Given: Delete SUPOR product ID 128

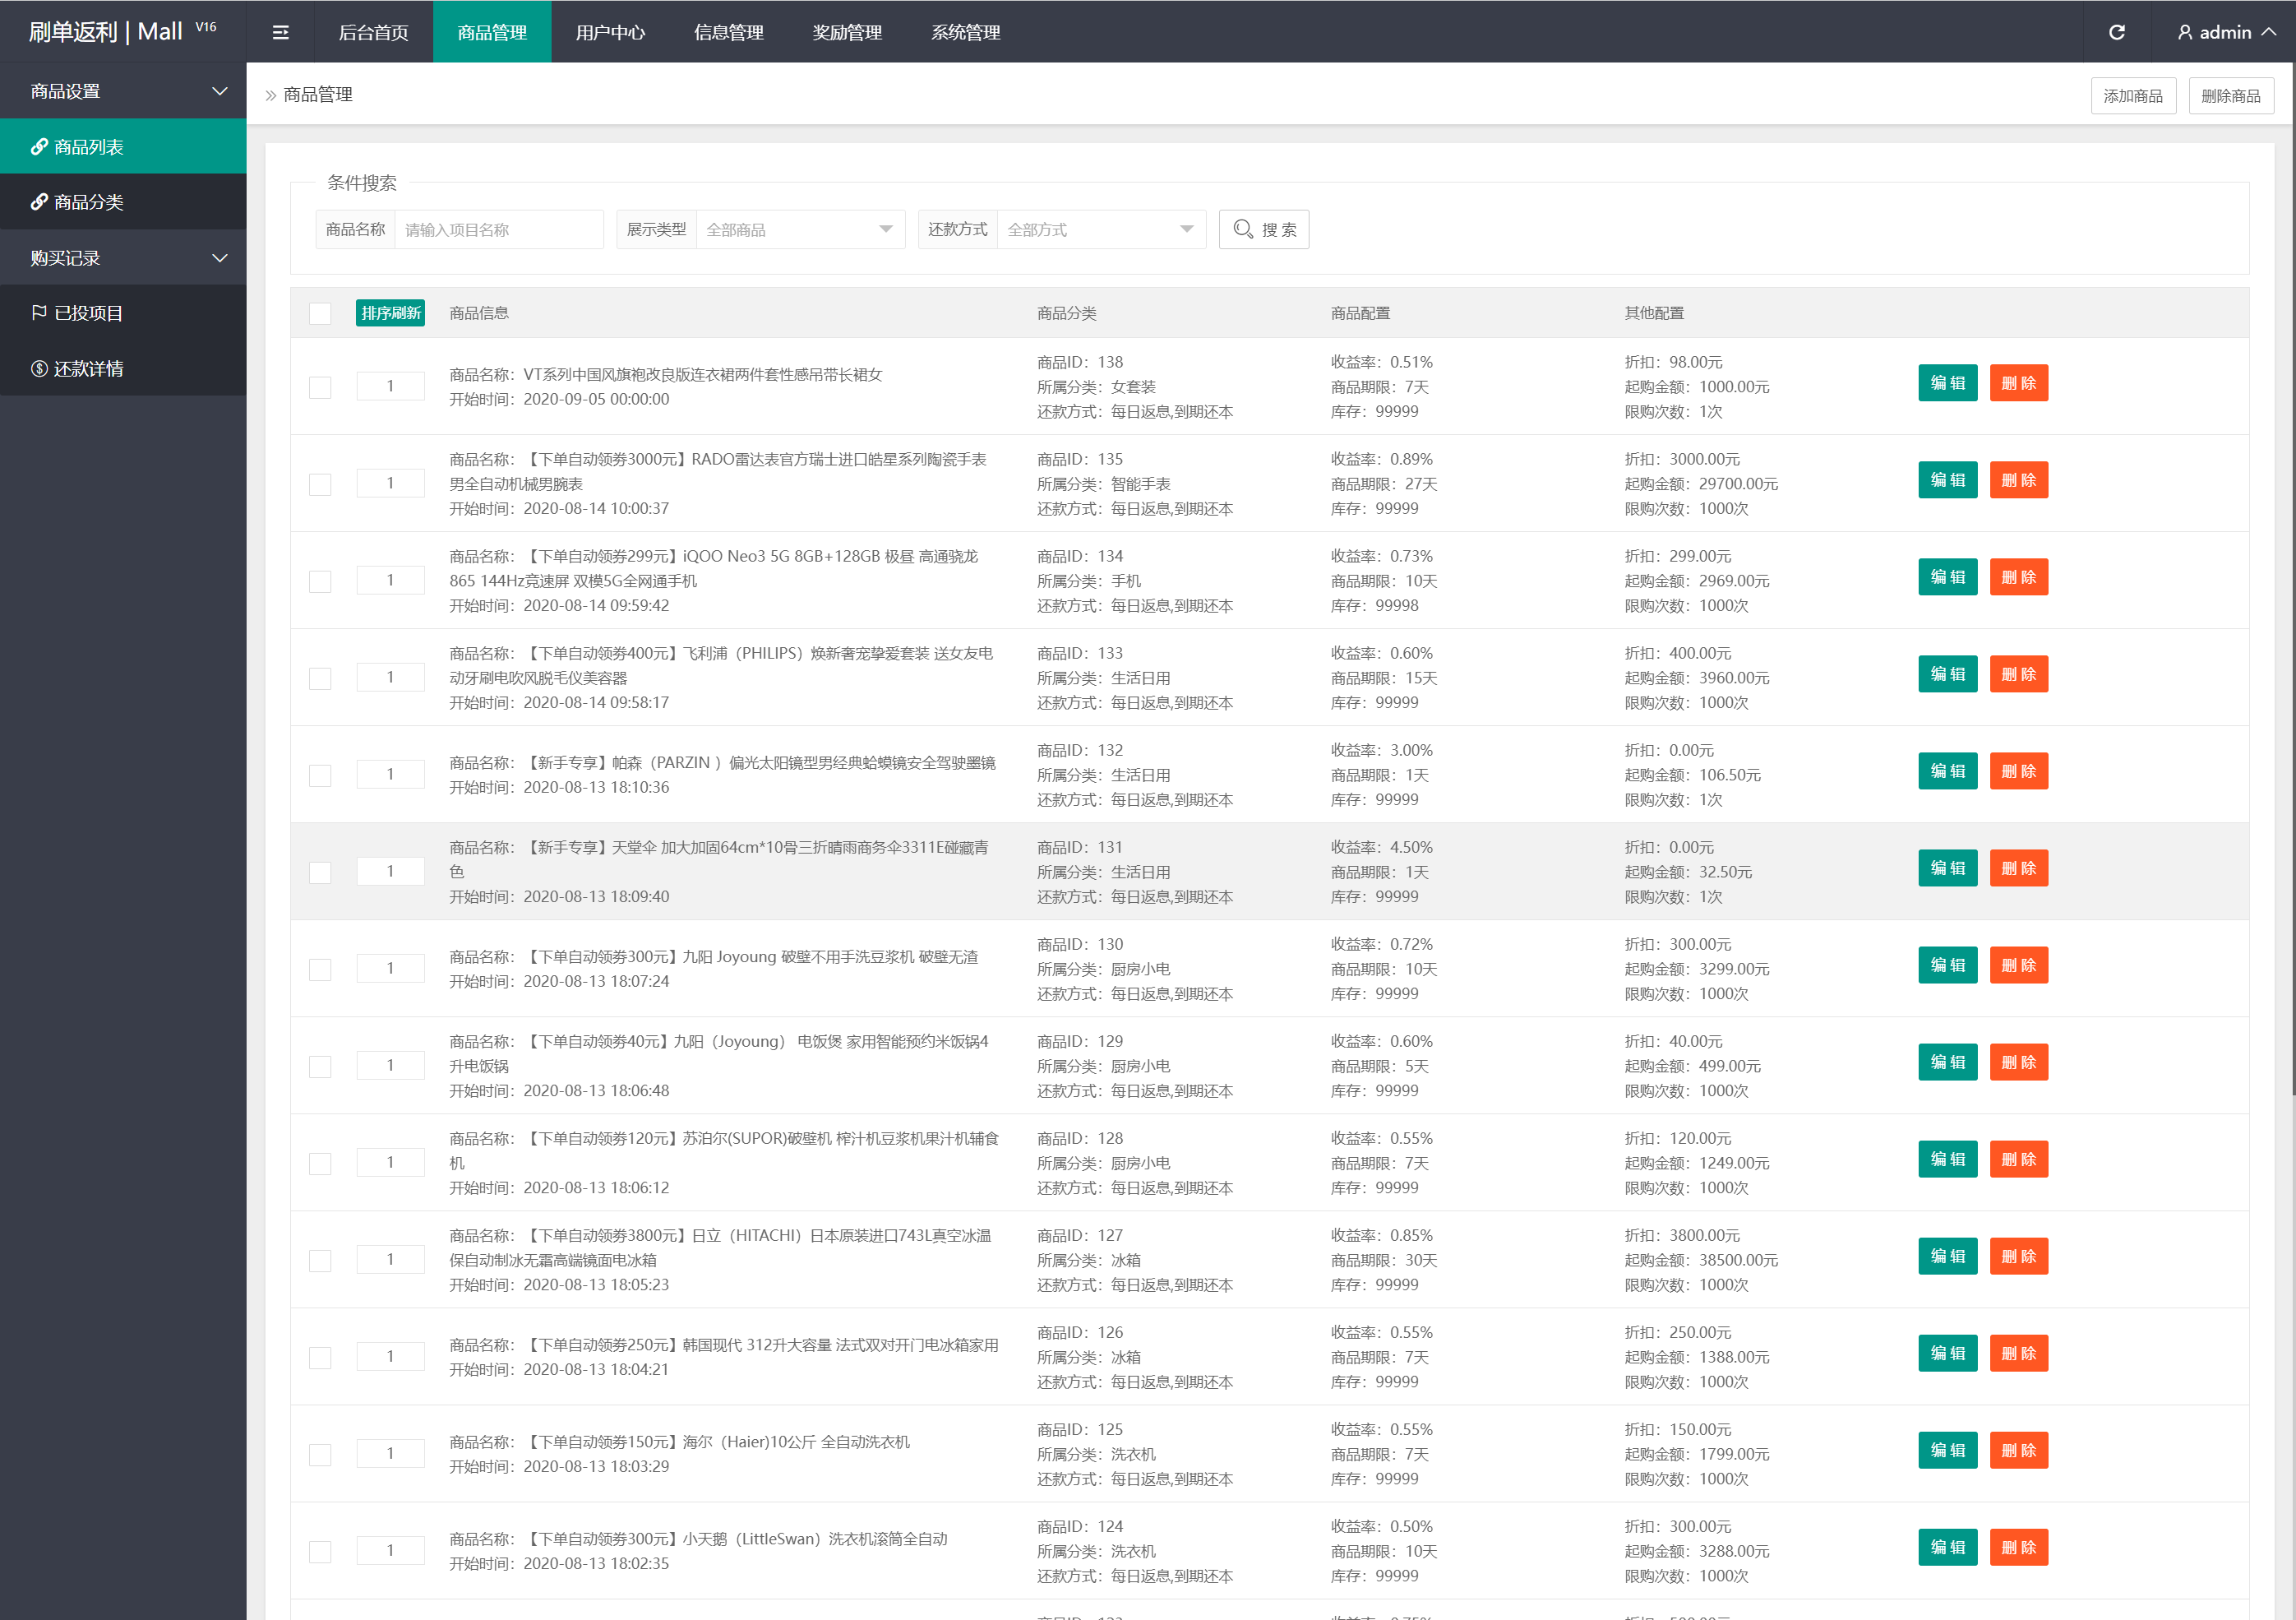Looking at the screenshot, I should point(2018,1159).
